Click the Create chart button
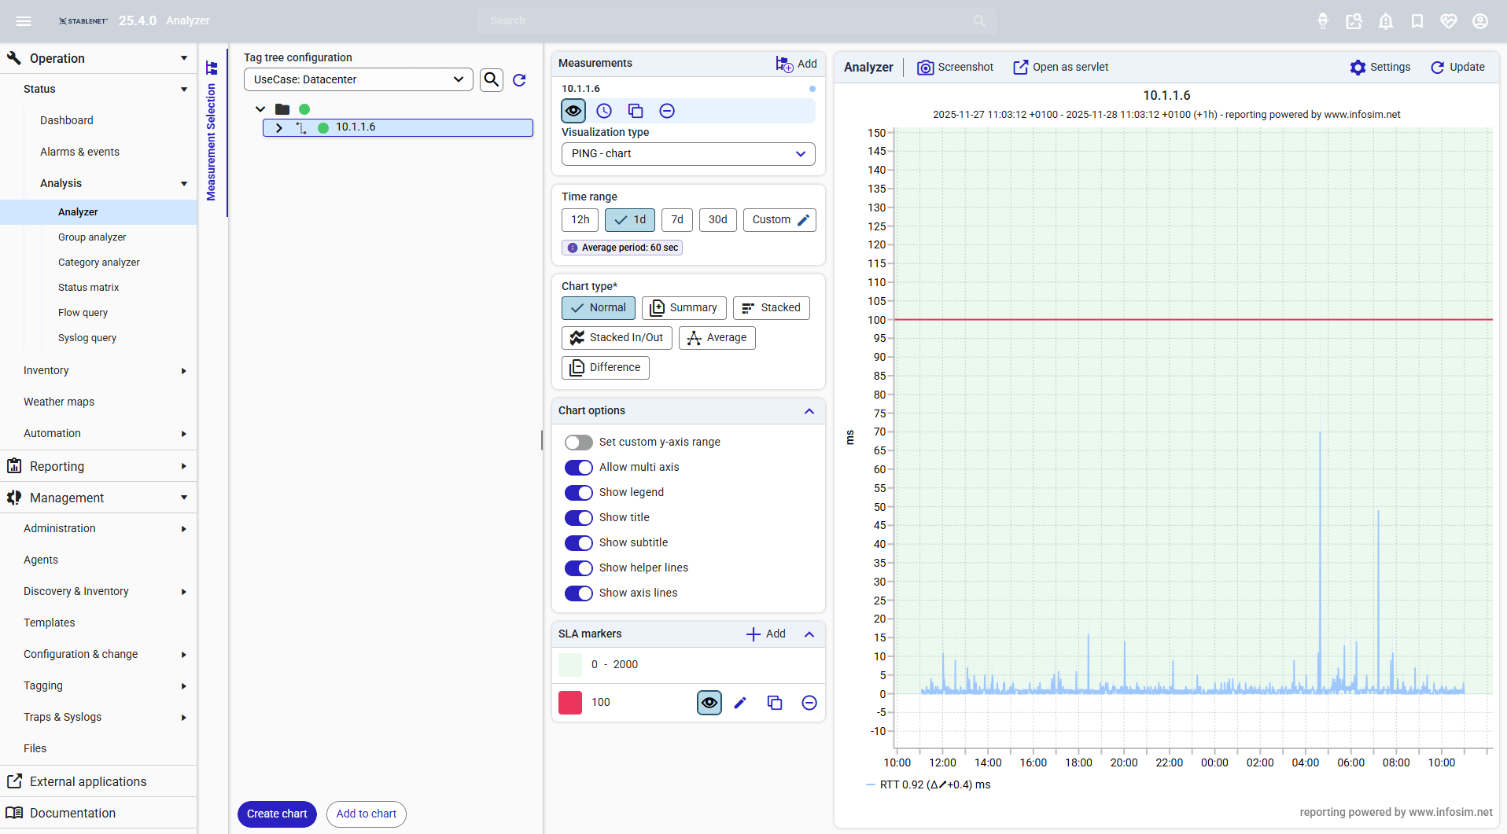 click(x=277, y=814)
